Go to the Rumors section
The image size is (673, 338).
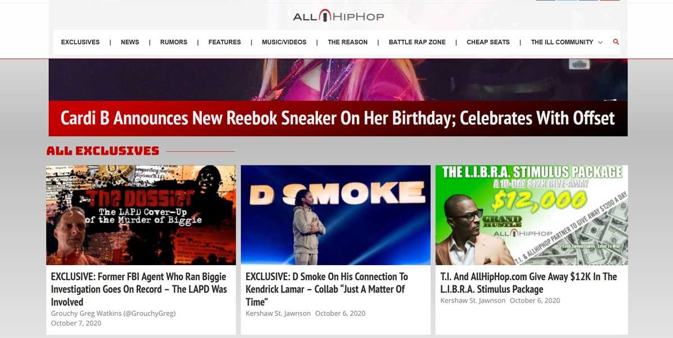pyautogui.click(x=173, y=42)
